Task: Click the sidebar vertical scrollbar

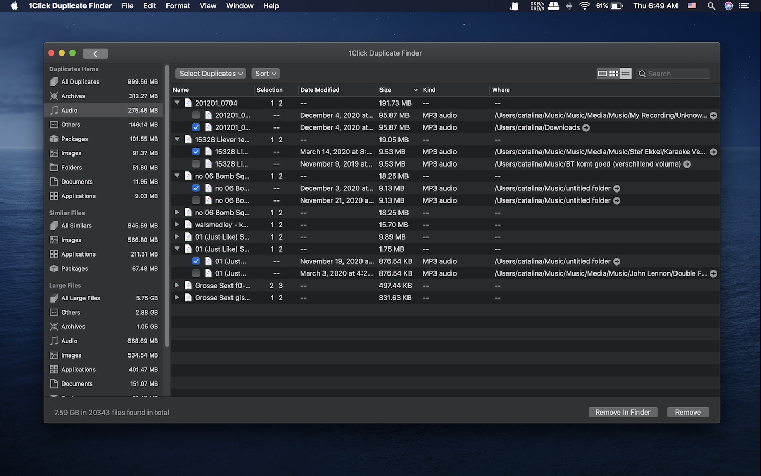Action: click(x=167, y=206)
